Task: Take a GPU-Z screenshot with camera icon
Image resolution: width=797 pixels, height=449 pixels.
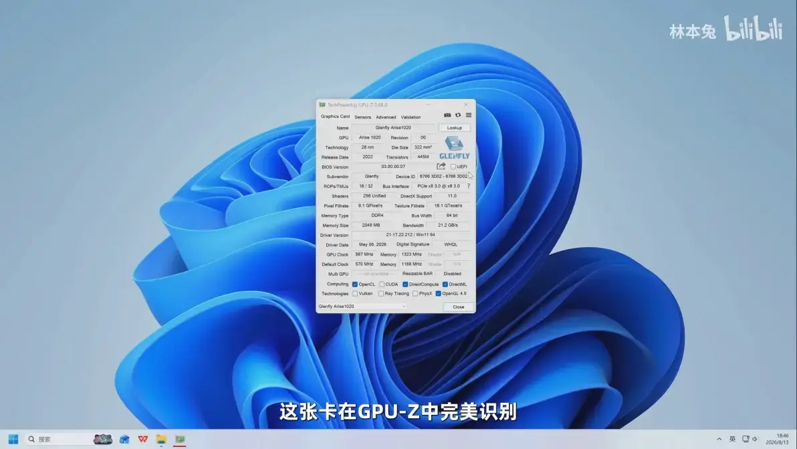Action: point(447,115)
